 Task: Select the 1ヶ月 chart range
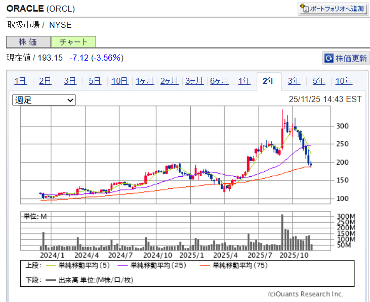pos(145,81)
